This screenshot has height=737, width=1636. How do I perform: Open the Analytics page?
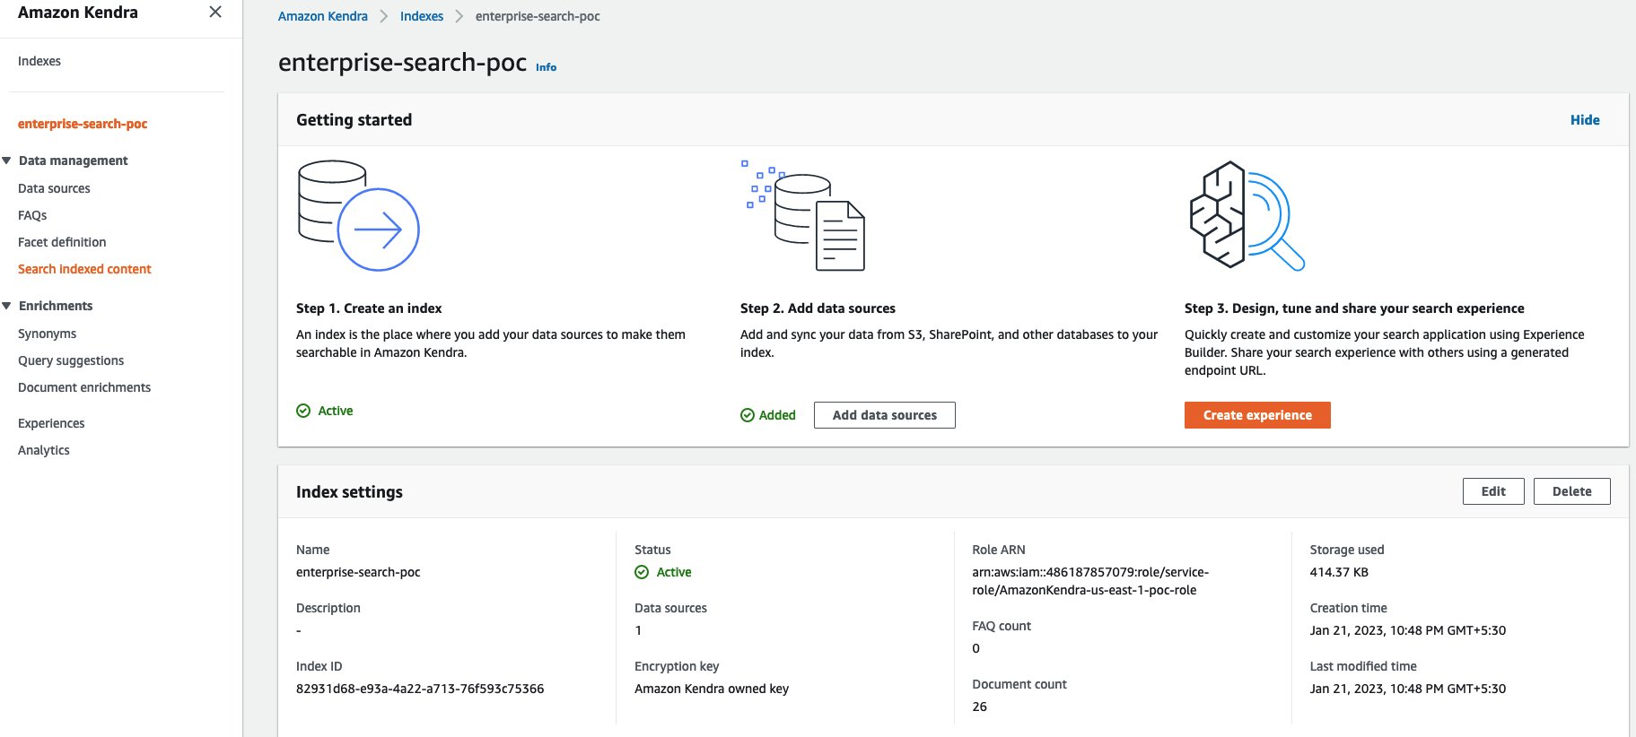(44, 450)
